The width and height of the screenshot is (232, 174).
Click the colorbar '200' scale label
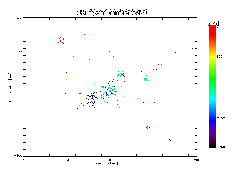pos(220,27)
